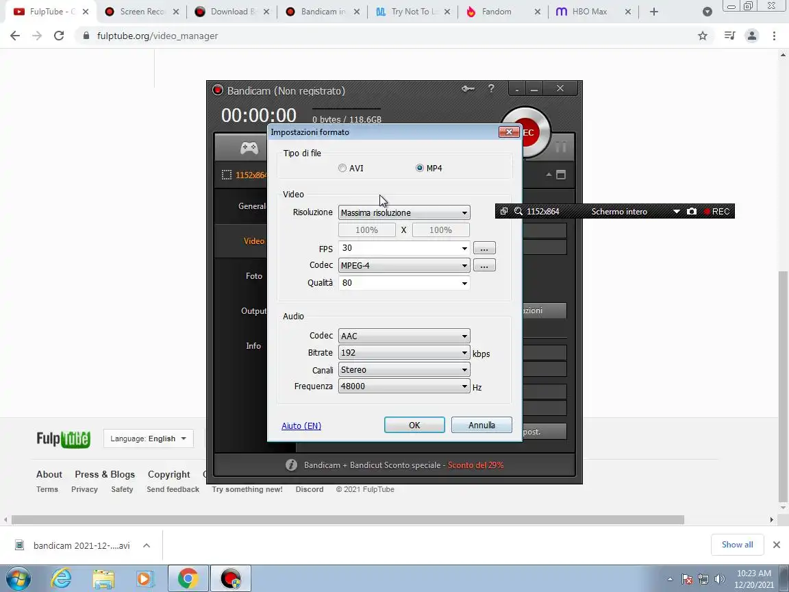
Task: Open File Explorer from the taskbar
Action: [103, 579]
